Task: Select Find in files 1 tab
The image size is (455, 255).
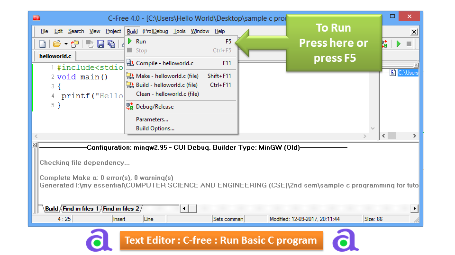Action: coord(81,208)
